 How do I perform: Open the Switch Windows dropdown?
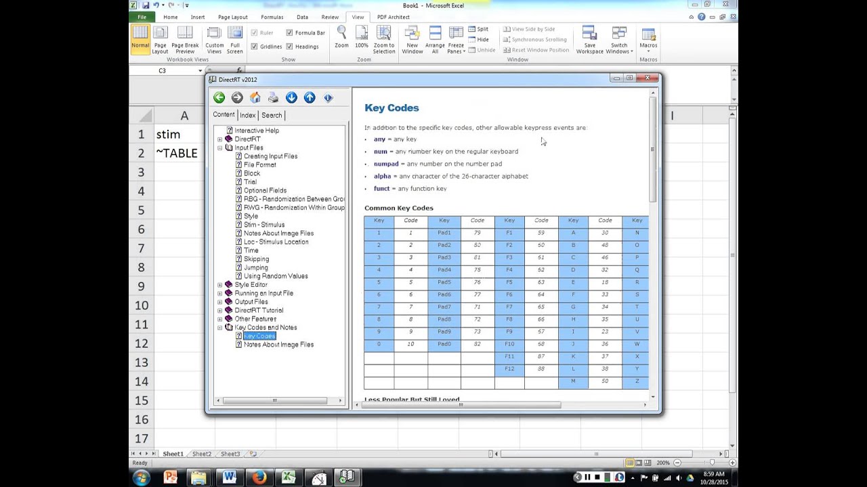[619, 40]
